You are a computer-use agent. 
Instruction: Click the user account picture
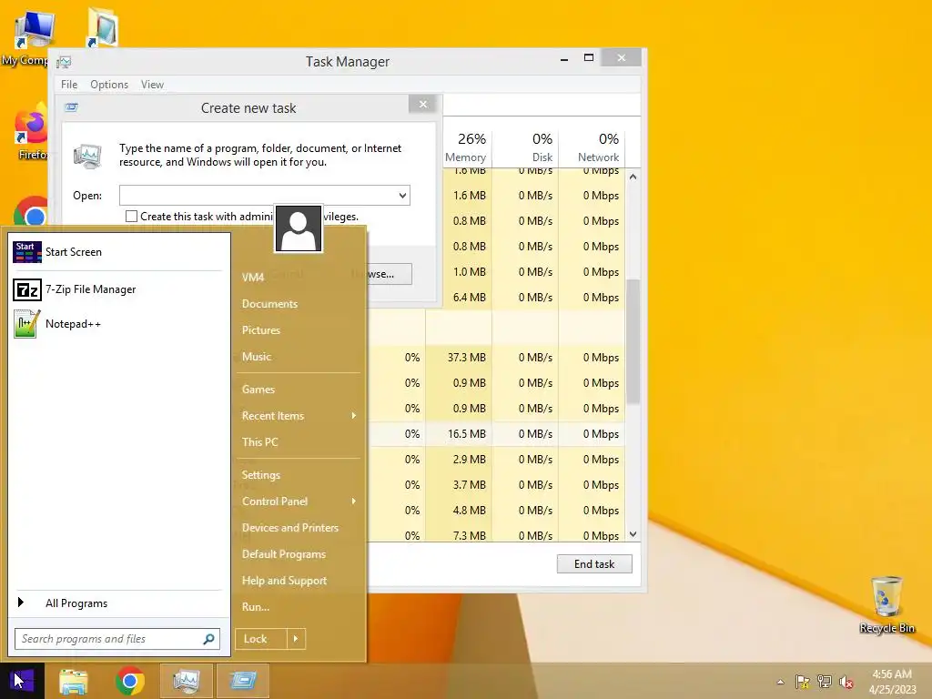[299, 228]
